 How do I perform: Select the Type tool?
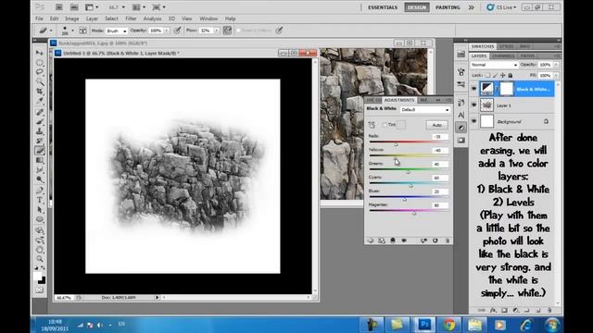click(40, 200)
